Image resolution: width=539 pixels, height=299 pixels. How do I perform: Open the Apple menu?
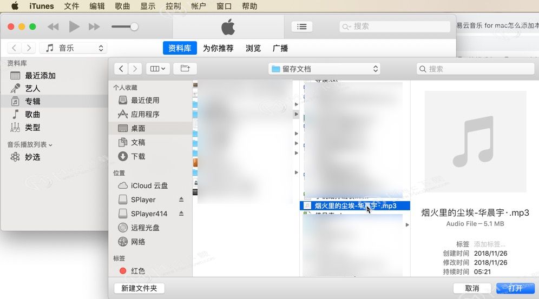coord(15,6)
